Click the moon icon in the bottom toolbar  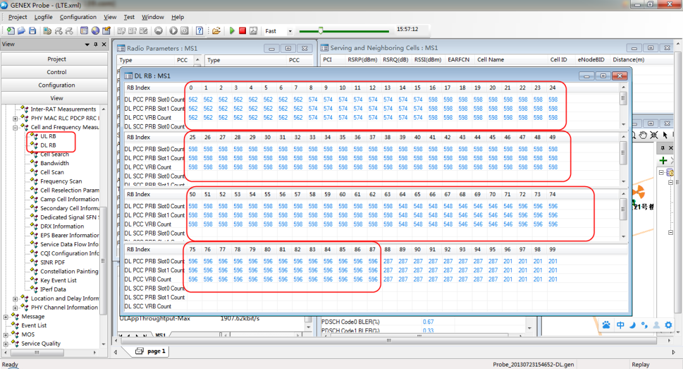[632, 325]
